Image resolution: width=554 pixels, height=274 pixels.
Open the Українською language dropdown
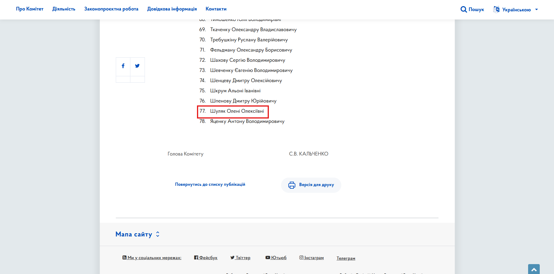(x=516, y=10)
